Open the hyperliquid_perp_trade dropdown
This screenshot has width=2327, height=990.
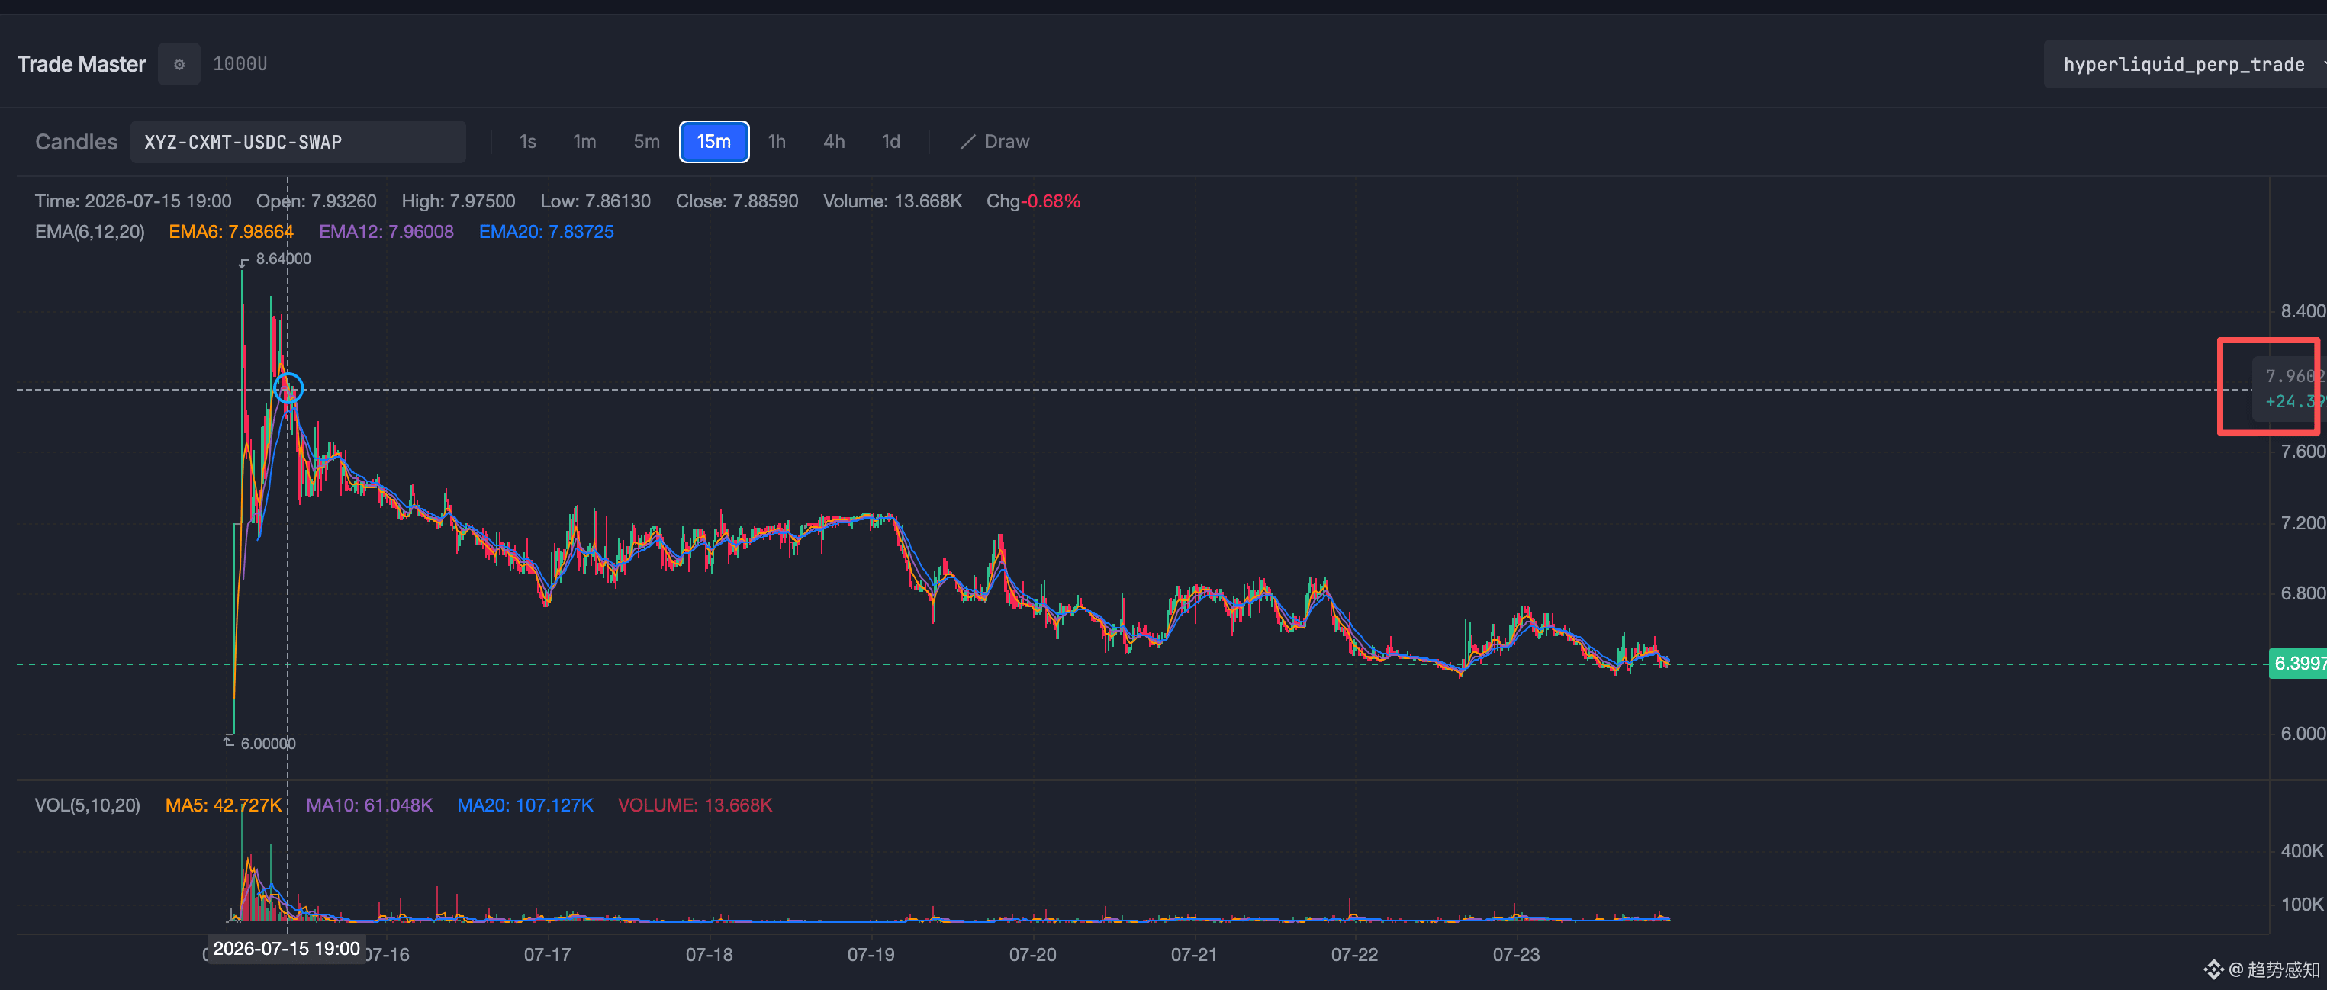(2185, 64)
